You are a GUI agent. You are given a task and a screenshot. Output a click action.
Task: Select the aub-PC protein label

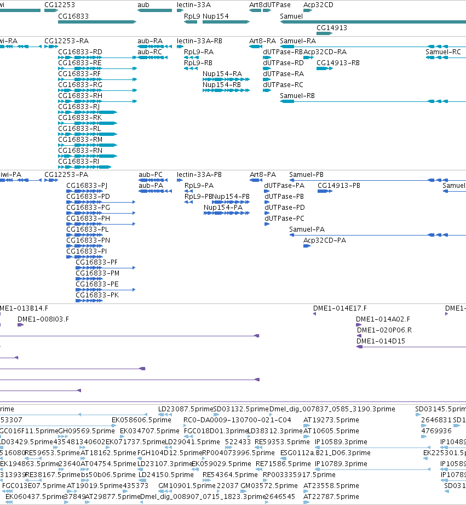coord(151,175)
